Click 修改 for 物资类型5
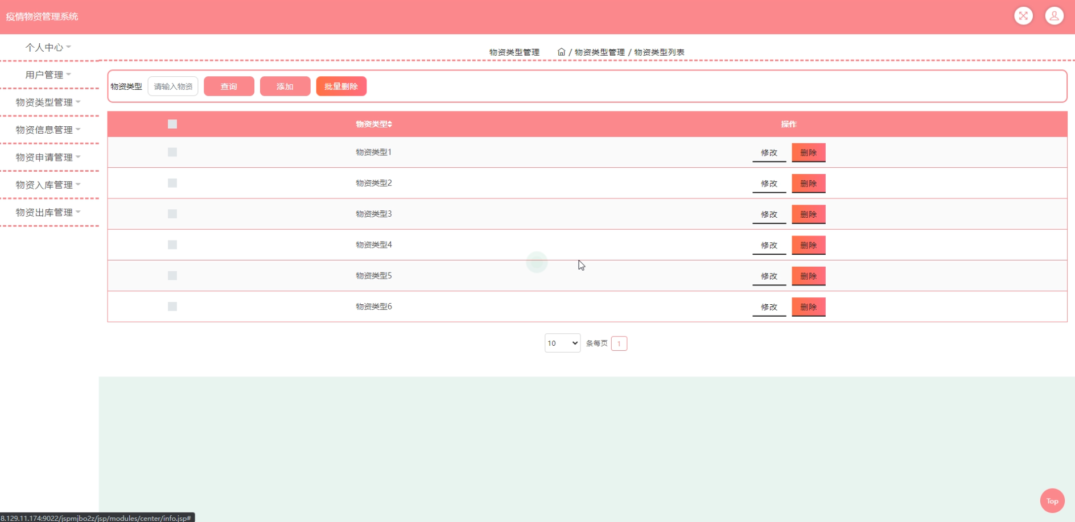The image size is (1075, 522). [769, 276]
